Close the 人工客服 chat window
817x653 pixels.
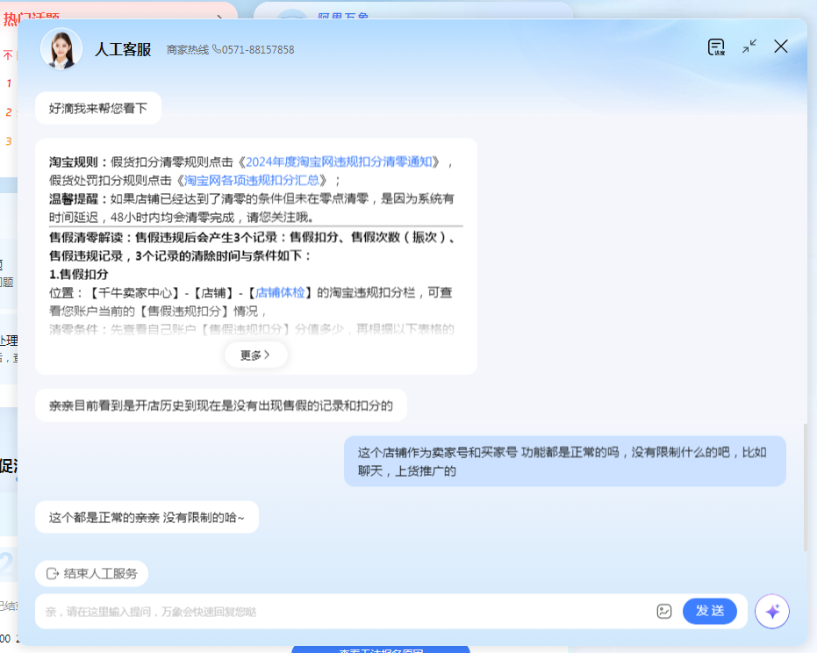[780, 47]
